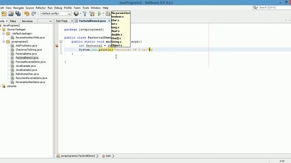
Task: Select FactorialDemo.java file
Action: click(26, 54)
